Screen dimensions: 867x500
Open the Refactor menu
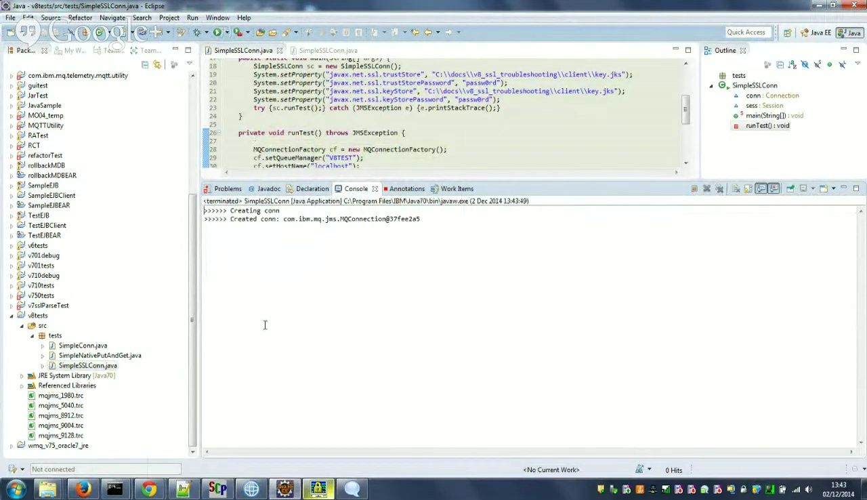click(x=80, y=18)
